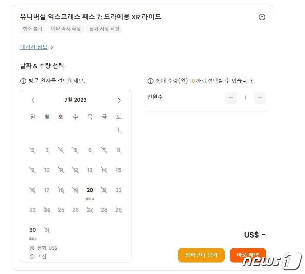Select July 30 on the calendar
The image size is (305, 274).
[x=32, y=230]
